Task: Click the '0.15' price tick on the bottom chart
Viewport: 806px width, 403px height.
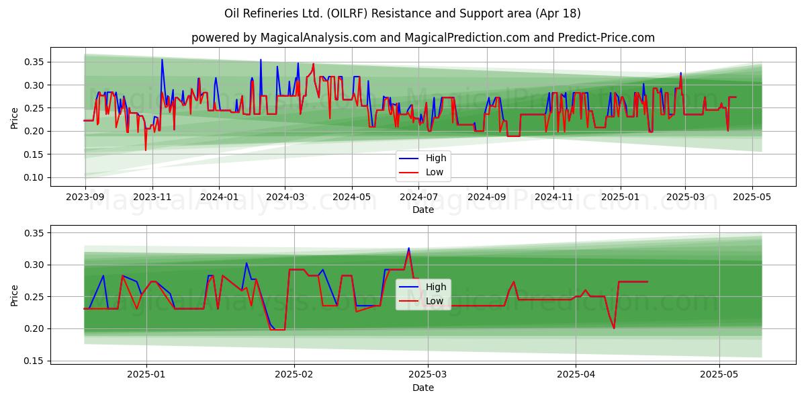Action: (x=34, y=361)
